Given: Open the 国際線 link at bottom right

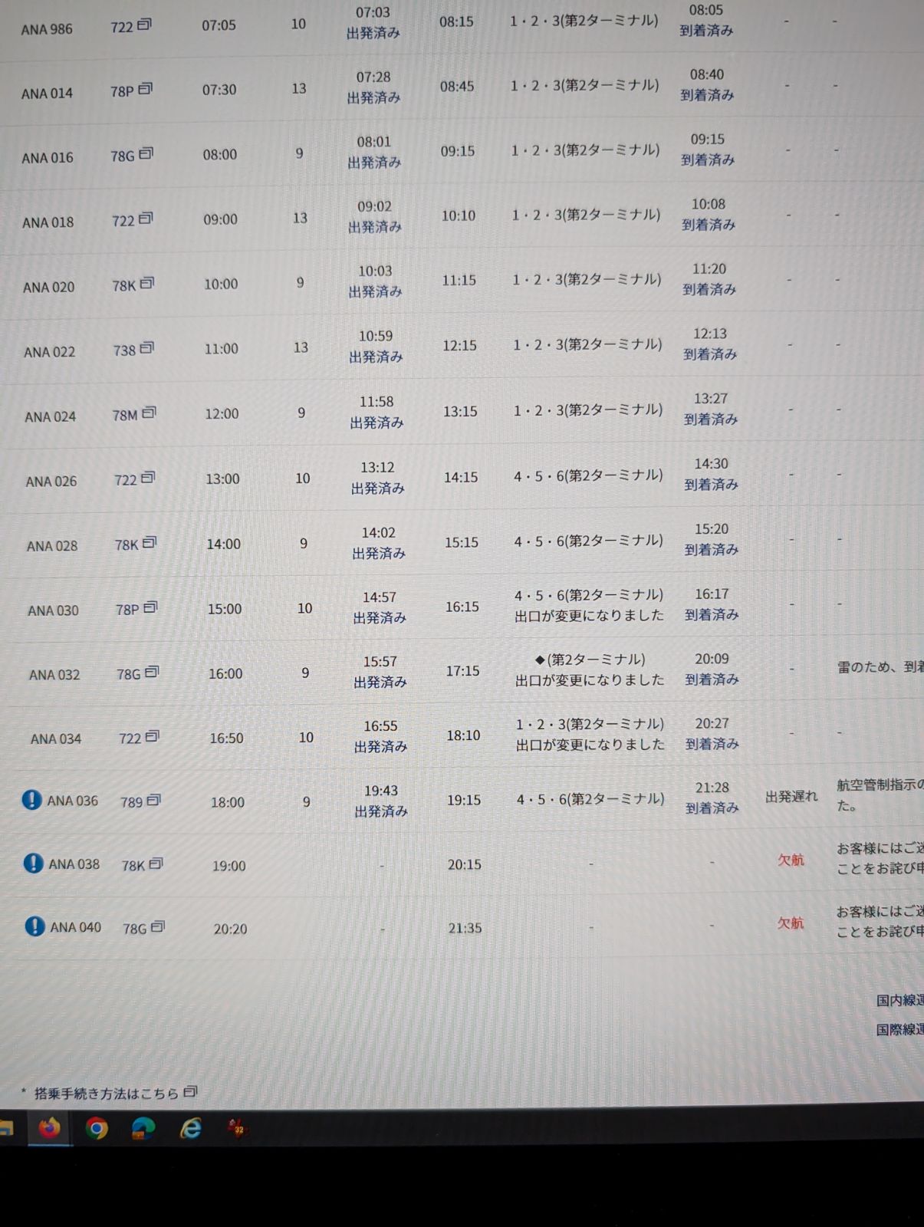Looking at the screenshot, I should [899, 1029].
